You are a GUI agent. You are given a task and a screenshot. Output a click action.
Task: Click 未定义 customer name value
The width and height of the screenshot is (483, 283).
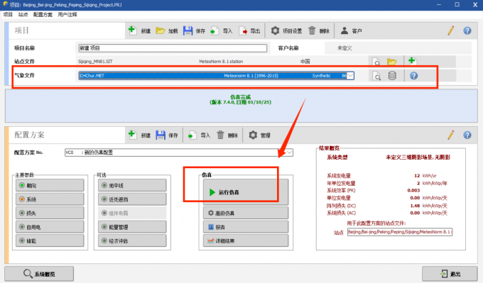[344, 48]
